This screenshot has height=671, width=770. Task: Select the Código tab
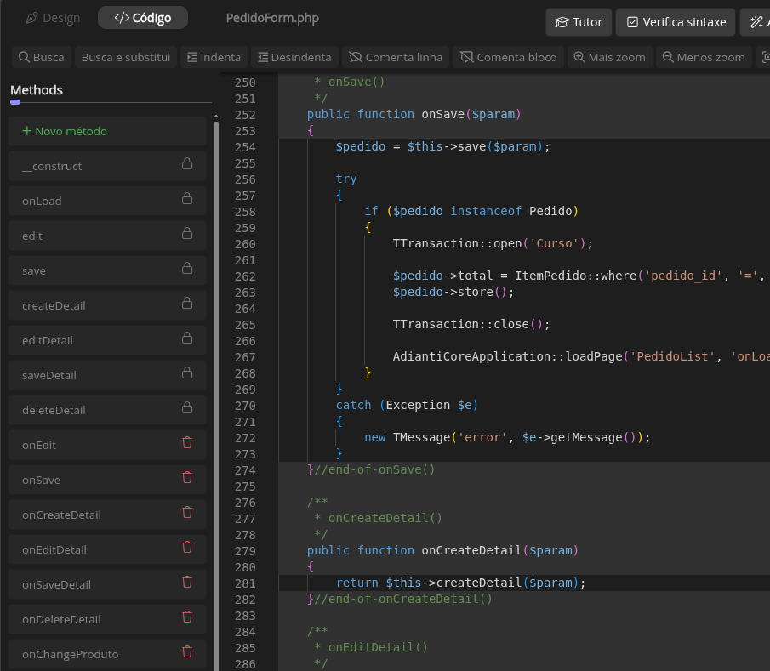143,18
